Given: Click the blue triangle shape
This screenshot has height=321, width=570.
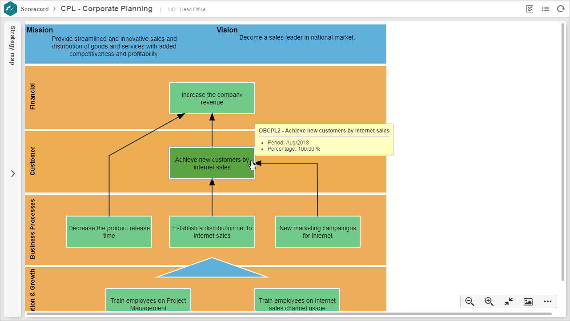Looking at the screenshot, I should [212, 269].
